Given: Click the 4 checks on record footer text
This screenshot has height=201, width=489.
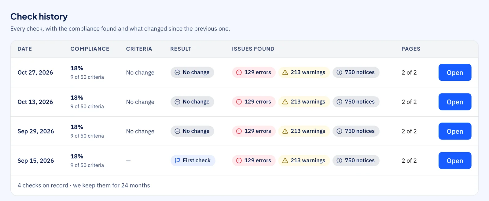Looking at the screenshot, I should tap(84, 185).
